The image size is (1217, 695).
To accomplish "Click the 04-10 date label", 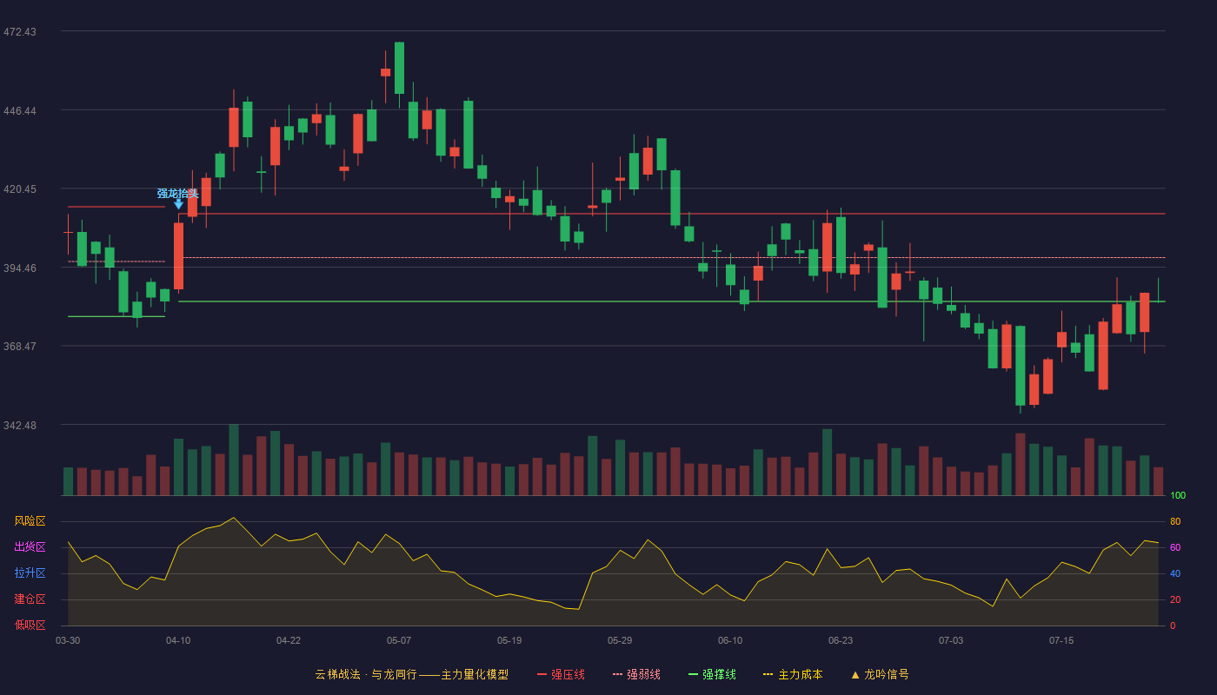I will click(x=178, y=640).
